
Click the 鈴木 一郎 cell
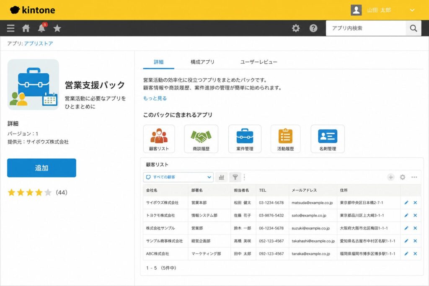coord(243,228)
